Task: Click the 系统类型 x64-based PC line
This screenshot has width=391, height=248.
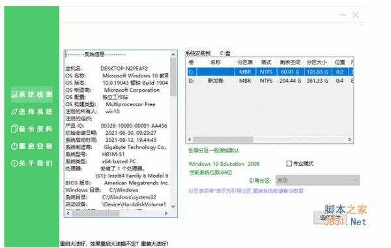Action: [101, 161]
